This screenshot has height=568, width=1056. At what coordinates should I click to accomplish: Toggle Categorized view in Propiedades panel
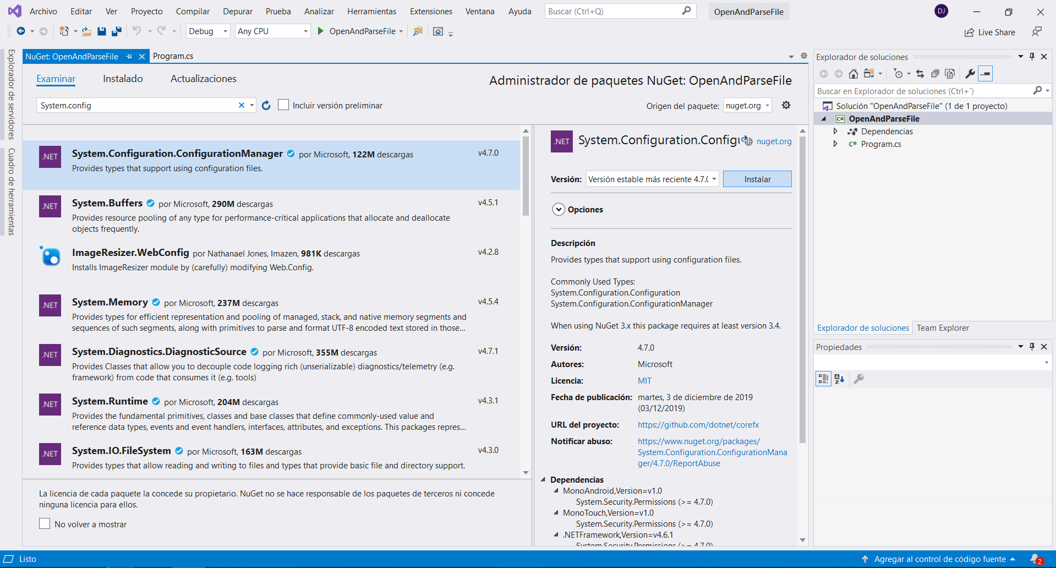point(823,379)
